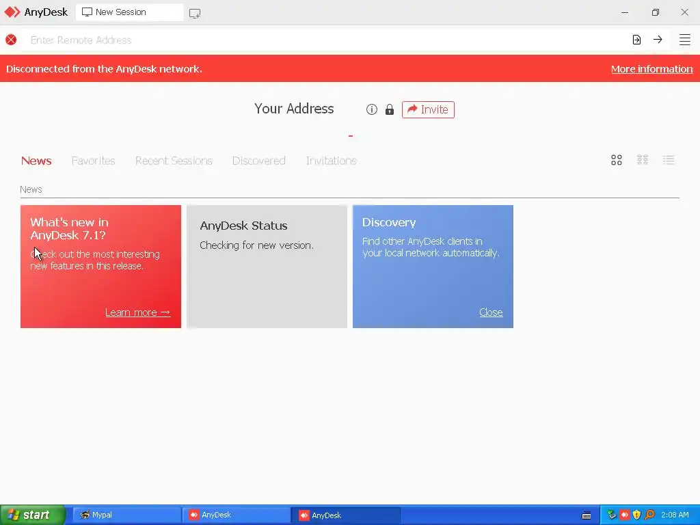This screenshot has height=525, width=700.
Task: Click the taskbar clock showing 2:08 AM
Action: (675, 515)
